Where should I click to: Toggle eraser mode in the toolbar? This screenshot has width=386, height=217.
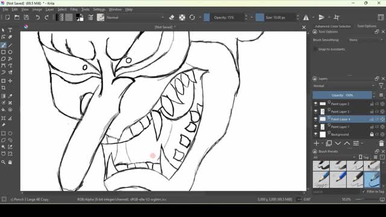point(172,17)
